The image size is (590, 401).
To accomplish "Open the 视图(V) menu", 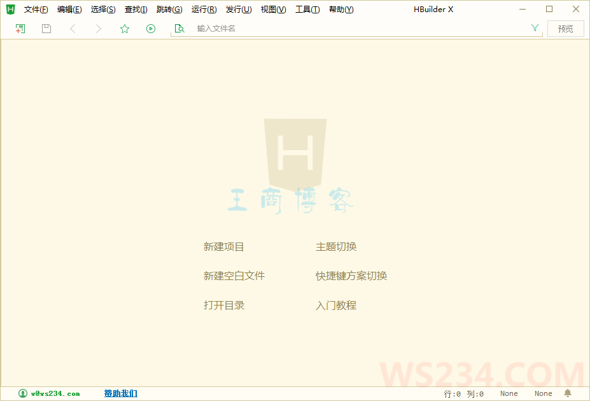I will [x=273, y=10].
